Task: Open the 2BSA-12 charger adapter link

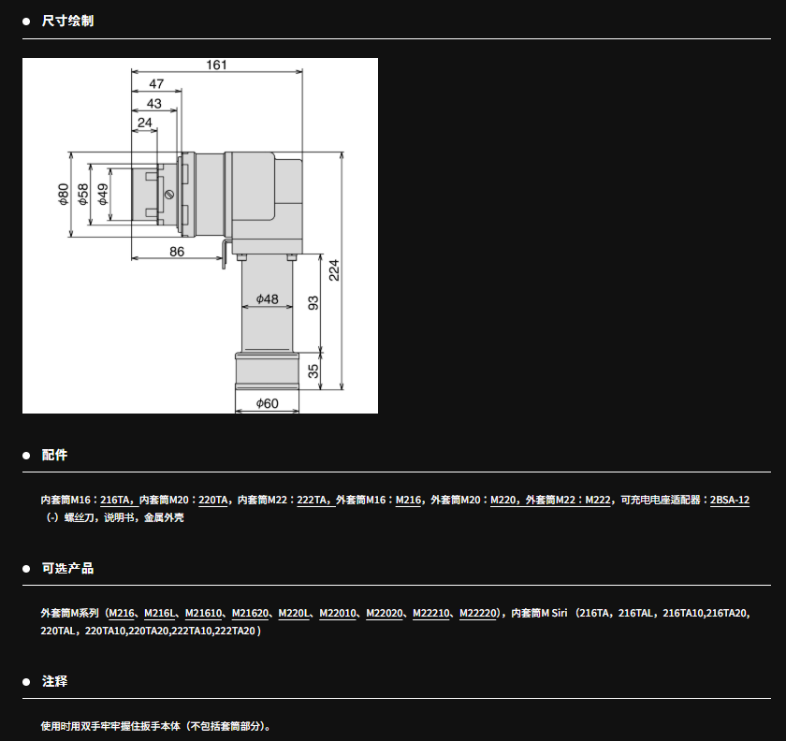Action: coord(730,501)
